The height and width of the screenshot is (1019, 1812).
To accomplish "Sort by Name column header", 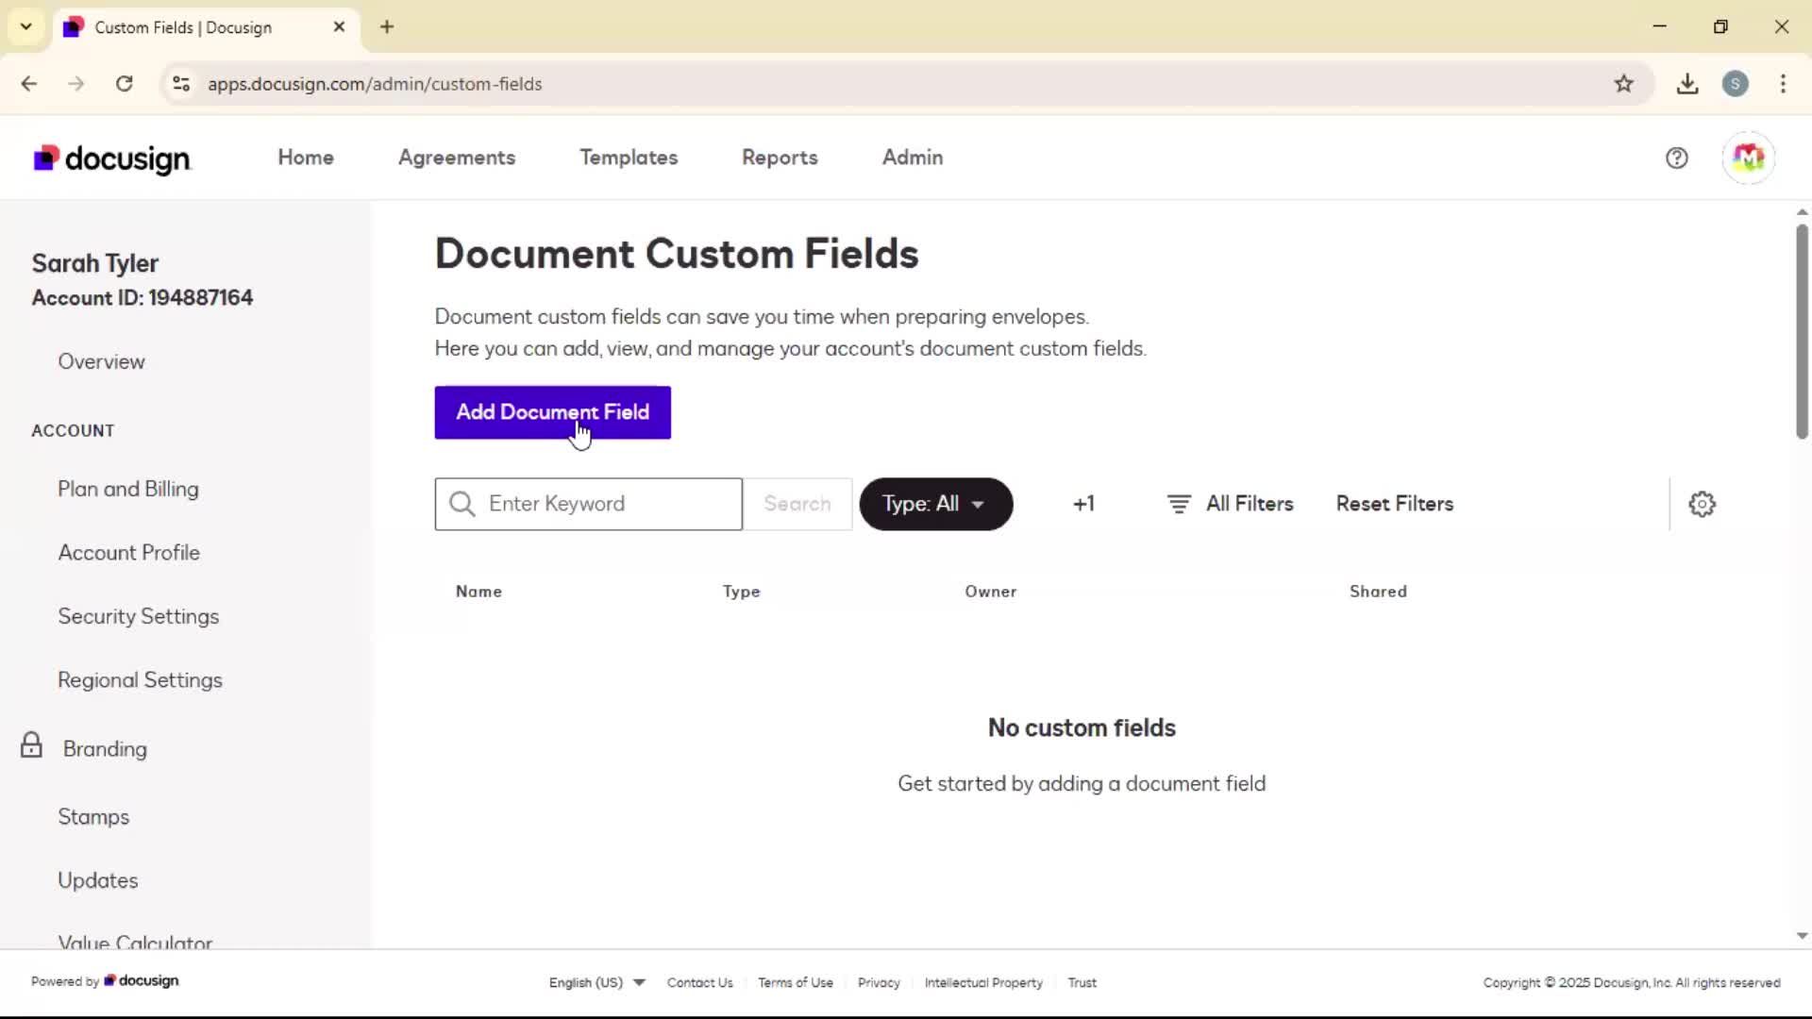I will coord(478,592).
